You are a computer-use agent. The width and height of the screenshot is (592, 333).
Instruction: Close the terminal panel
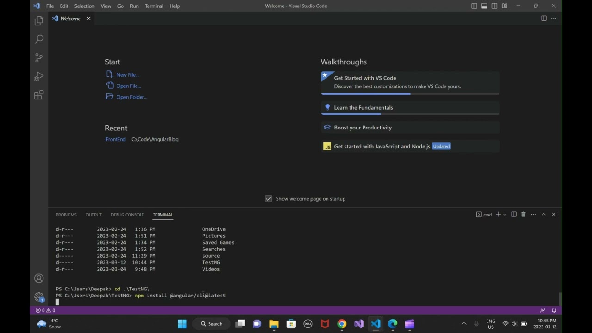pos(554,215)
